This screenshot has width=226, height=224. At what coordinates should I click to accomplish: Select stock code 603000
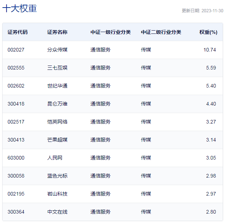pyautogui.click(x=16, y=158)
